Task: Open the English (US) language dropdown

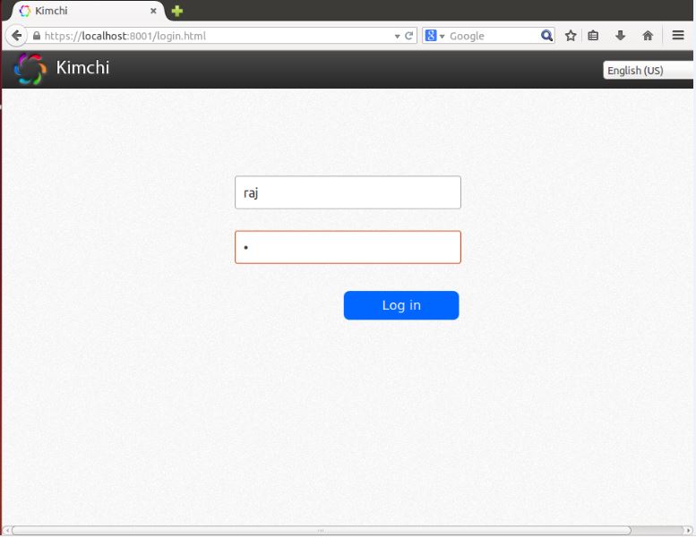Action: pyautogui.click(x=648, y=70)
